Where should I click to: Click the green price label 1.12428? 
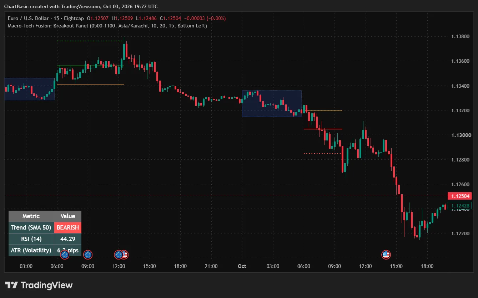(x=460, y=205)
